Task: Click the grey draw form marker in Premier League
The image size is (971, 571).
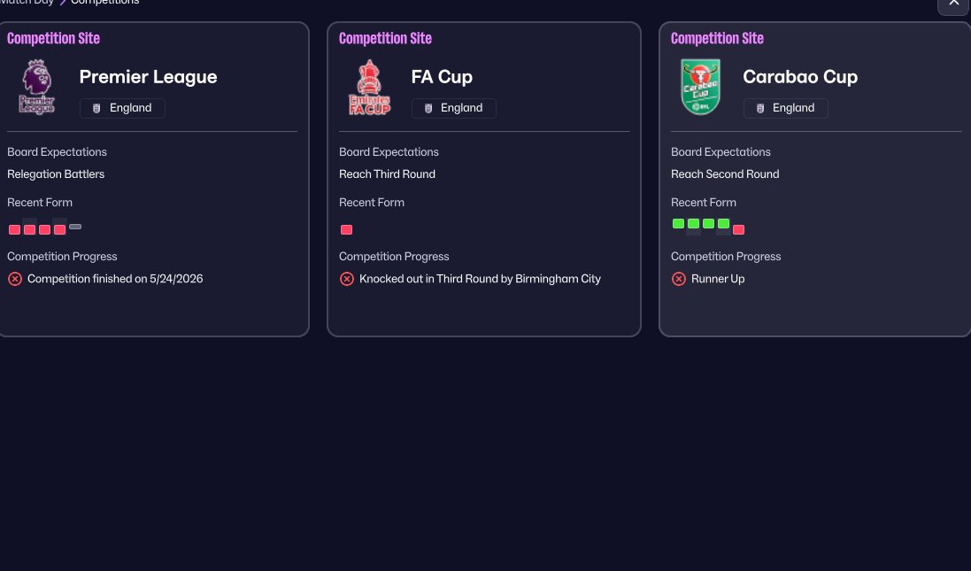Action: [x=75, y=227]
